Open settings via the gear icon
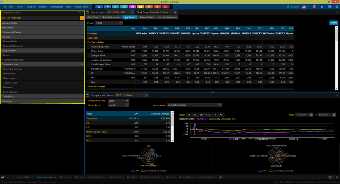Screen dimensions: 340x184 (337, 7)
